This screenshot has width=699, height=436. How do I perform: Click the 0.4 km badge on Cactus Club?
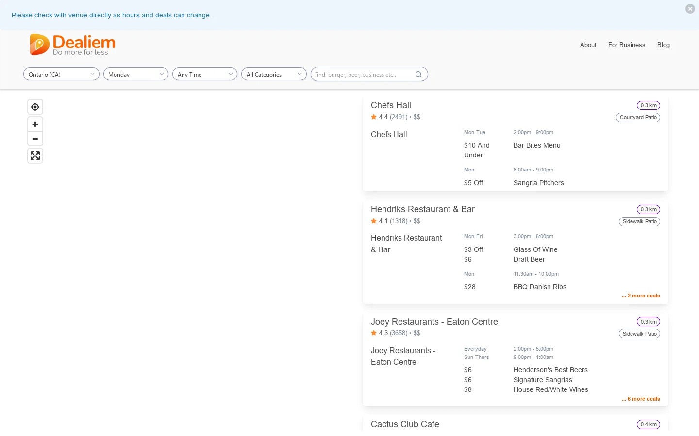click(x=649, y=424)
